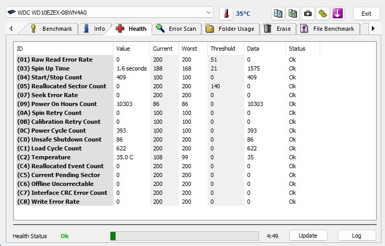Click the camera save screenshot icon

pyautogui.click(x=308, y=13)
